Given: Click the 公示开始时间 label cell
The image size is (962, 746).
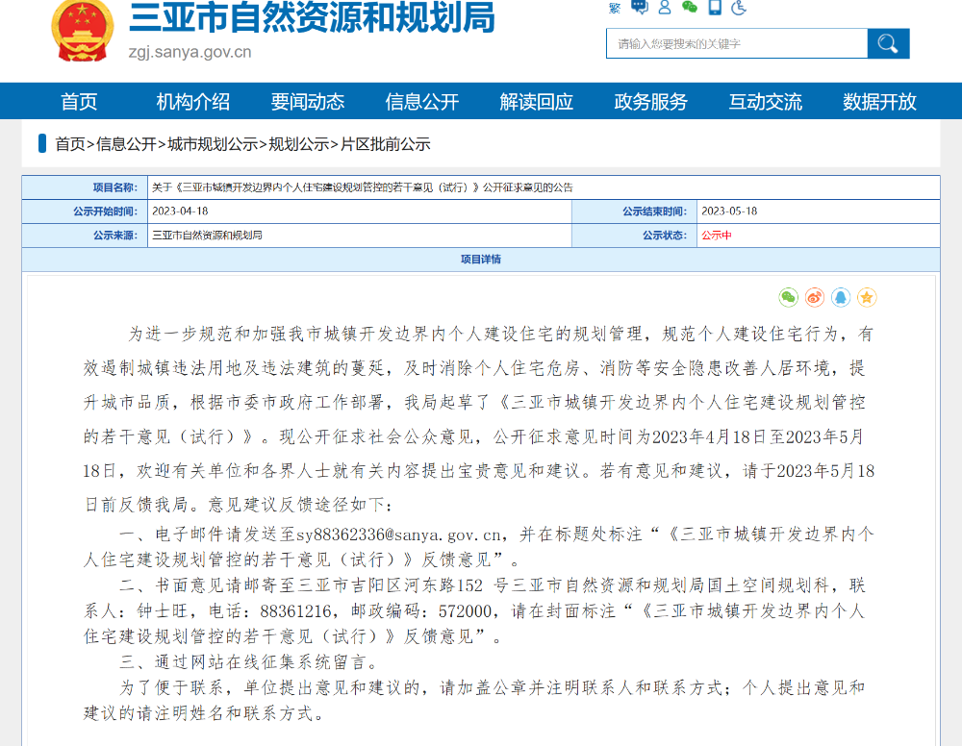Looking at the screenshot, I should point(85,211).
